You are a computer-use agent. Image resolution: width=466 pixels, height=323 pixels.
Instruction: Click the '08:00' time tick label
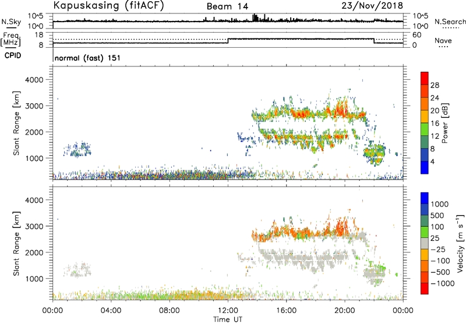pos(169,311)
